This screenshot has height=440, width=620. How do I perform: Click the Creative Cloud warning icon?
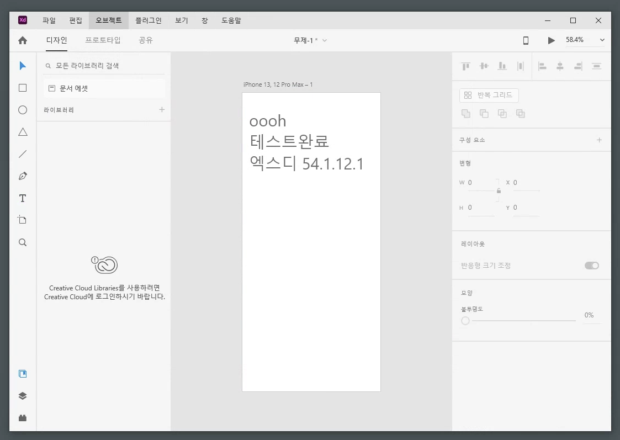click(104, 265)
